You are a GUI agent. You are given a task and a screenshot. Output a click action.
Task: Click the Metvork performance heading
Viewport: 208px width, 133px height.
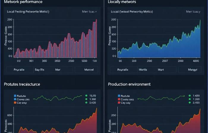click(23, 2)
